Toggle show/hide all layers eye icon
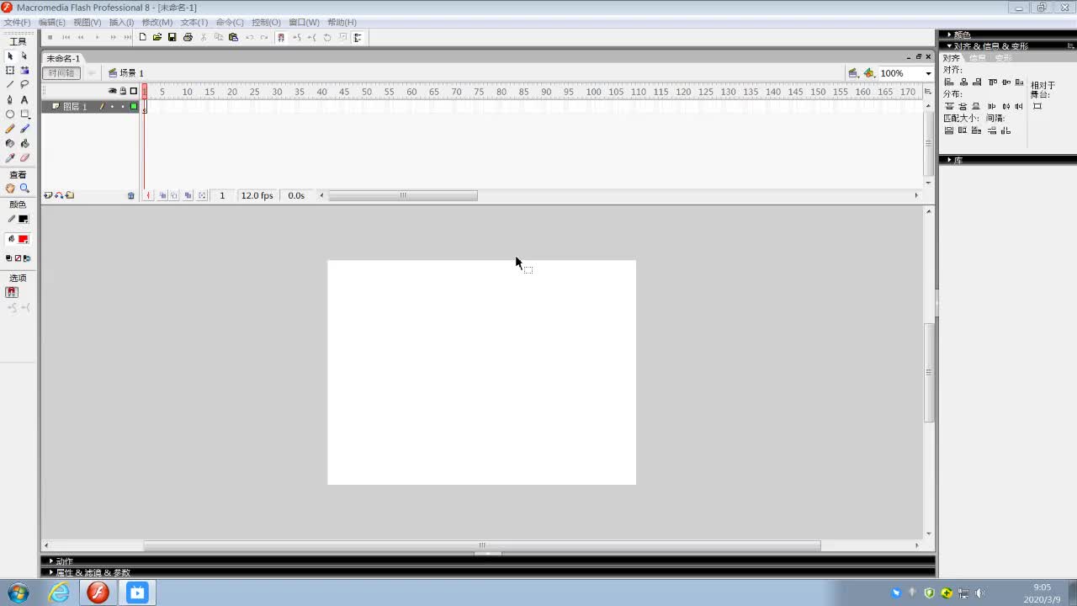This screenshot has width=1077, height=606. click(x=112, y=91)
